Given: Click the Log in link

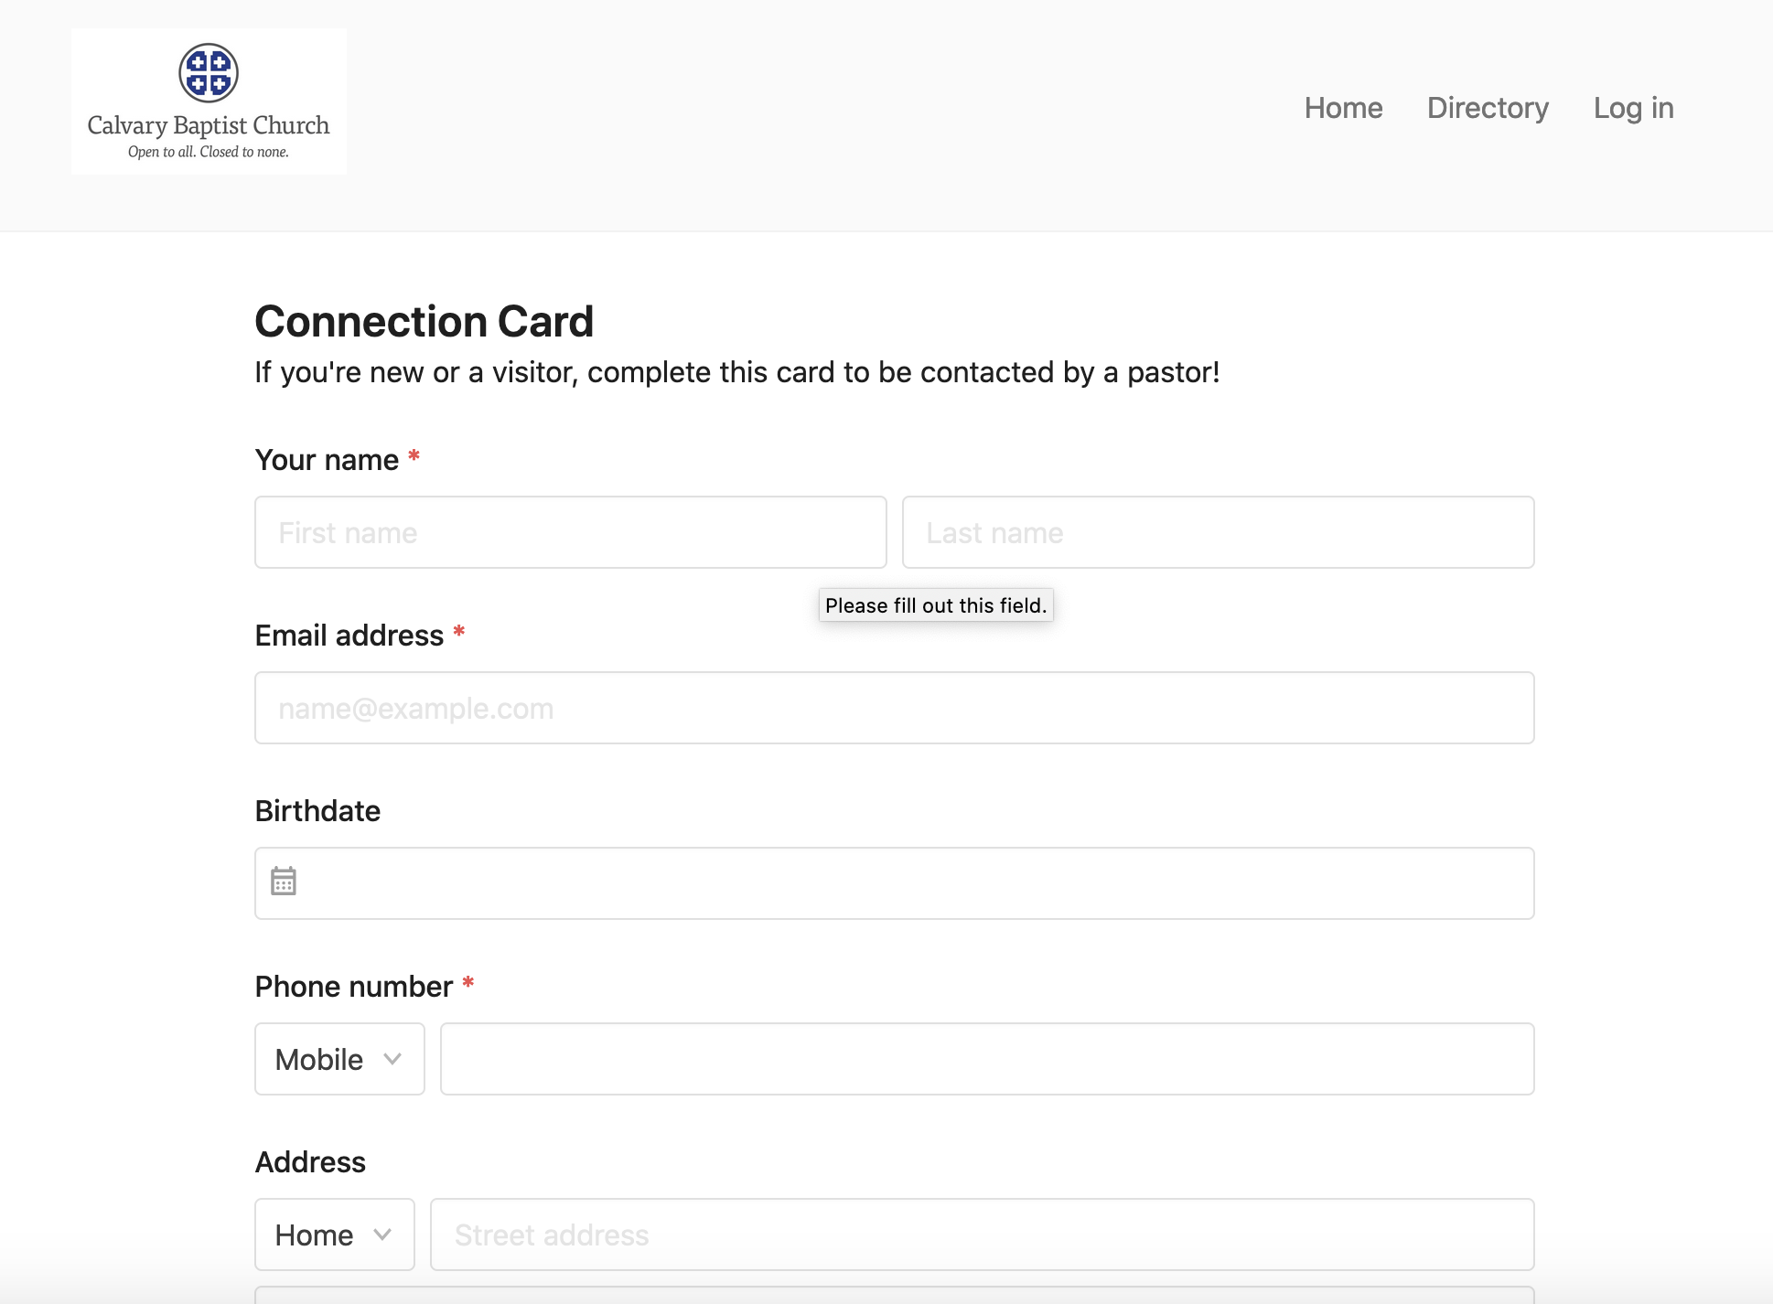Looking at the screenshot, I should coord(1633,108).
